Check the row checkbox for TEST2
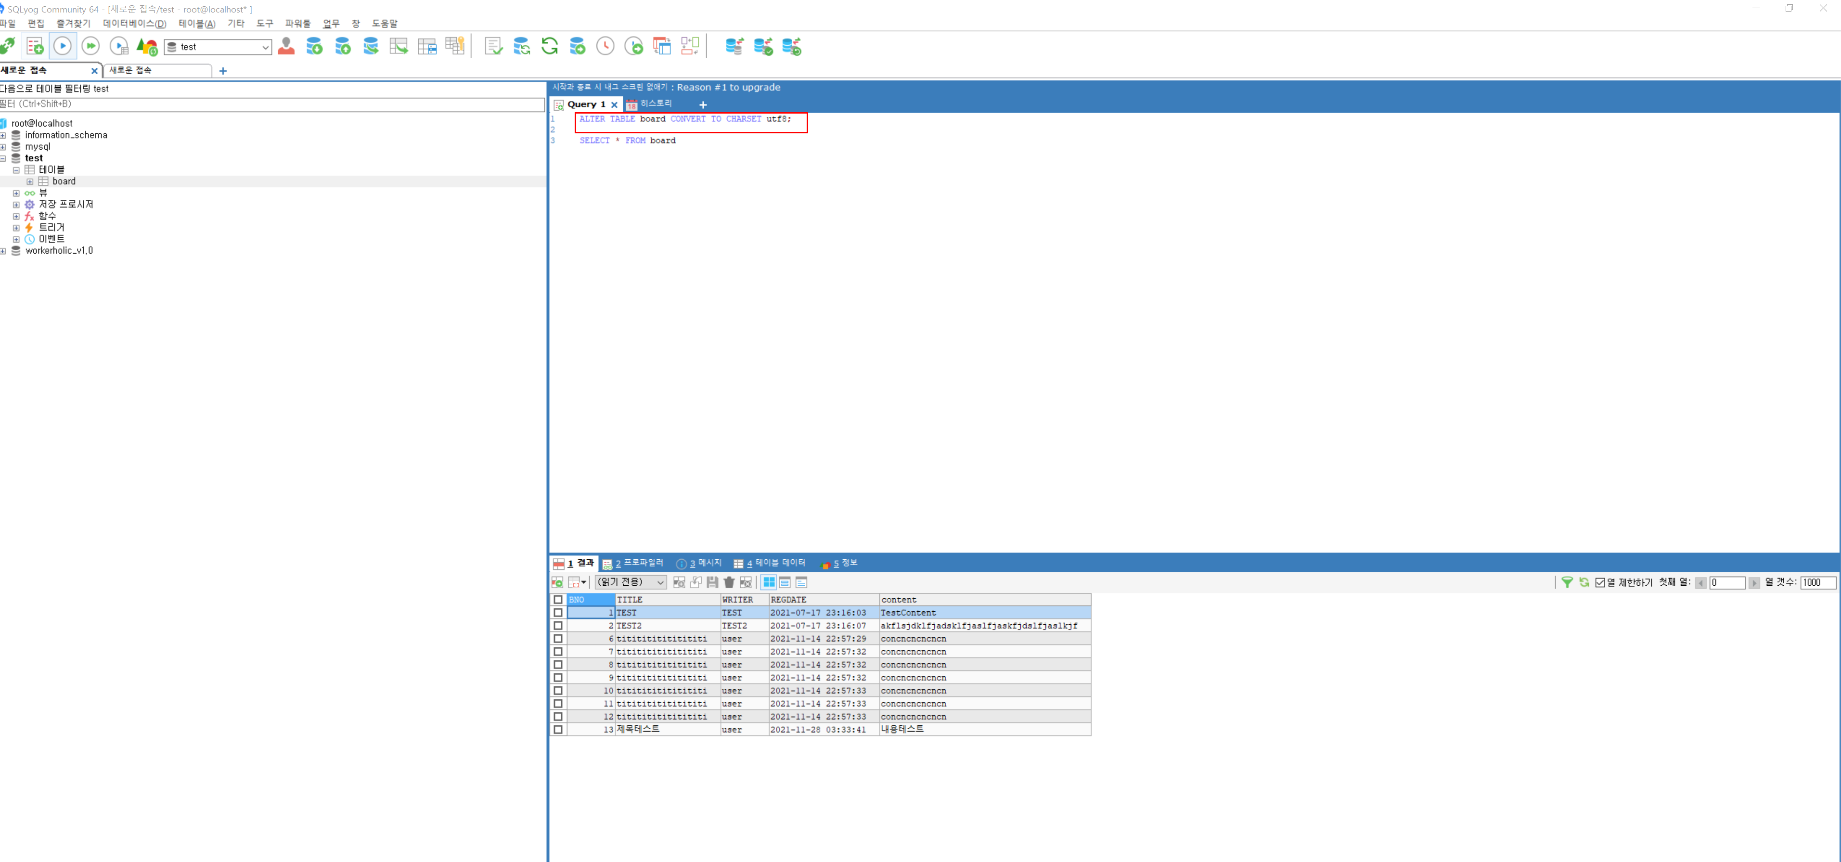Screen dimensions: 1841x862 click(558, 625)
